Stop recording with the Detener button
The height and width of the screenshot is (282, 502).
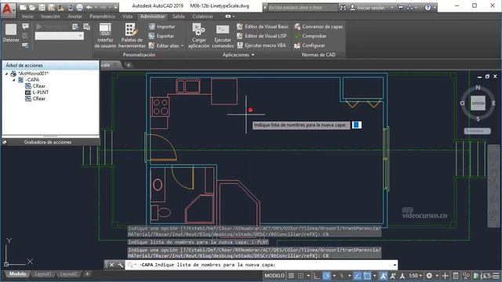(x=11, y=33)
